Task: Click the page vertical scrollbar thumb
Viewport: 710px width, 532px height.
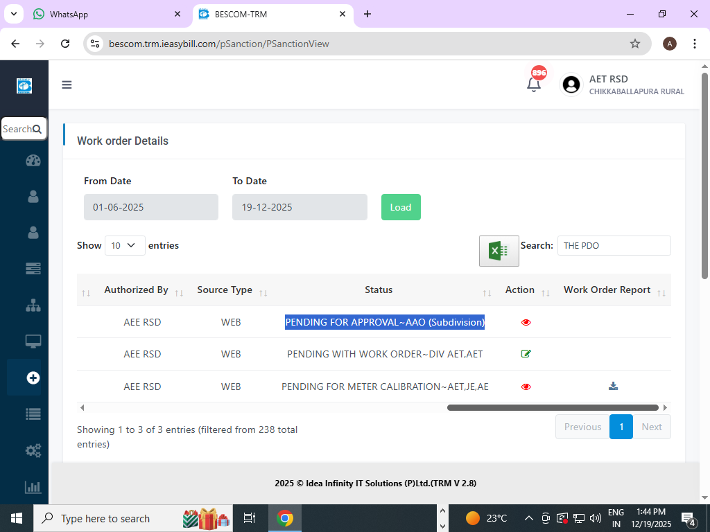Action: [704, 175]
